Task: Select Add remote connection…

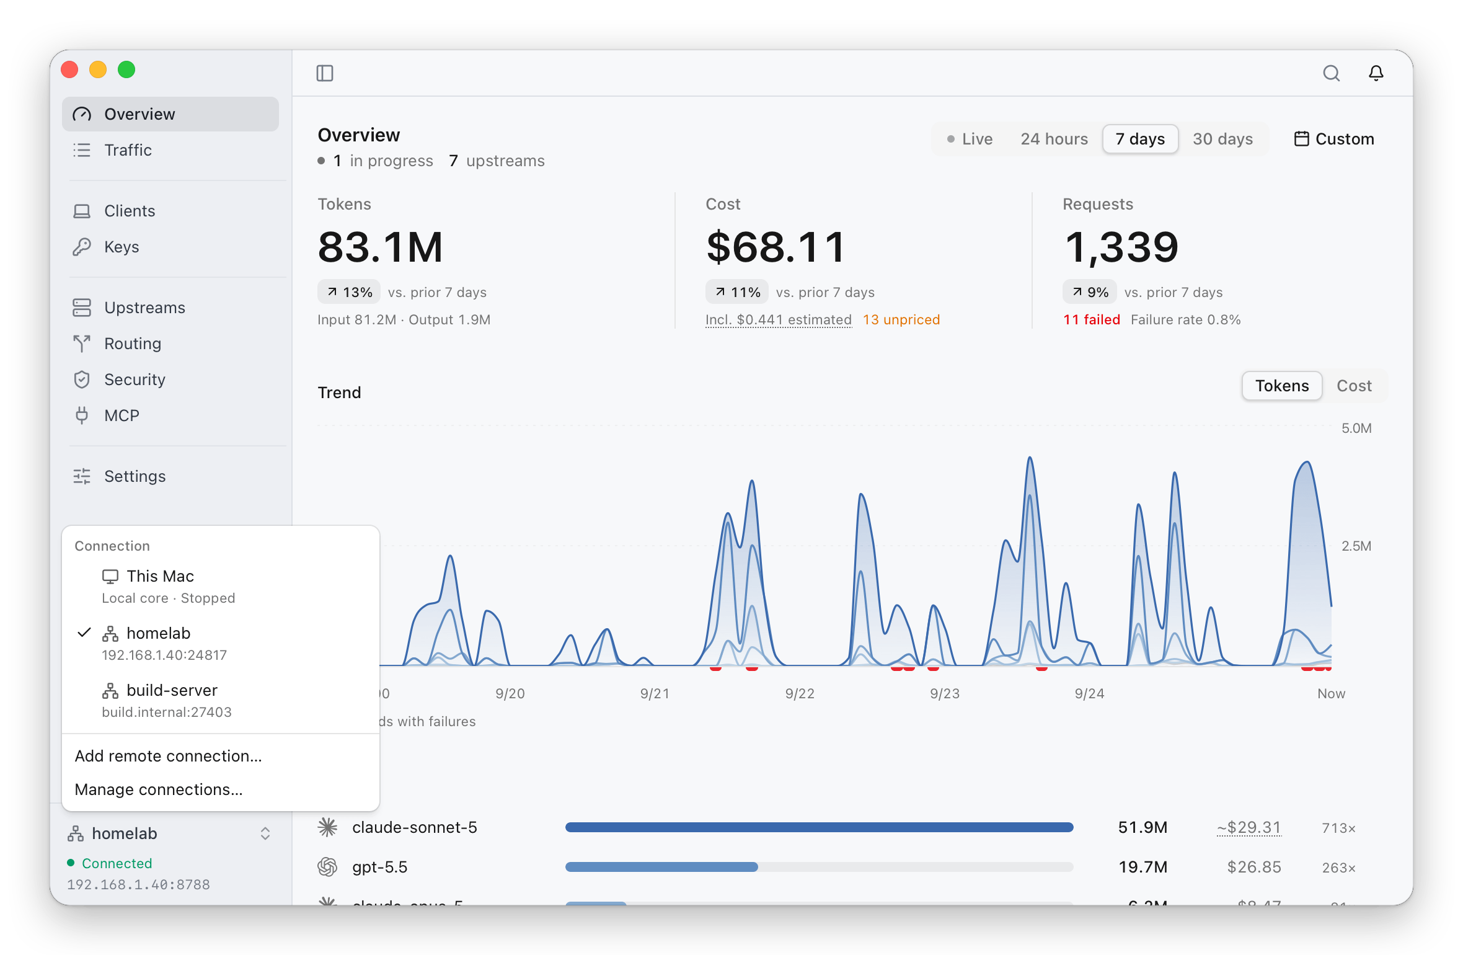Action: pos(221,756)
